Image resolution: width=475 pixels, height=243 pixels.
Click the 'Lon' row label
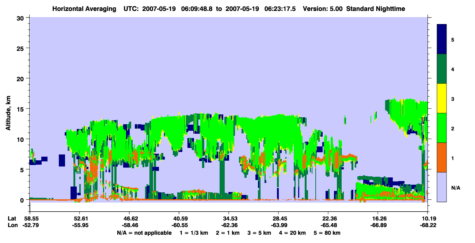click(12, 226)
